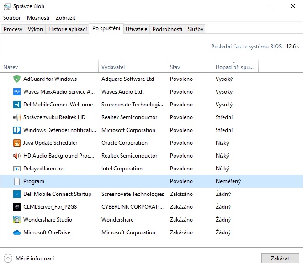Select Správce zvuku Realtek HD entry
Image resolution: width=303 pixels, height=269 pixels.
coord(54,117)
